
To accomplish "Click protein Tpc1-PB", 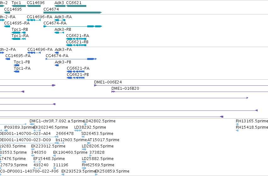I will pos(22,62).
